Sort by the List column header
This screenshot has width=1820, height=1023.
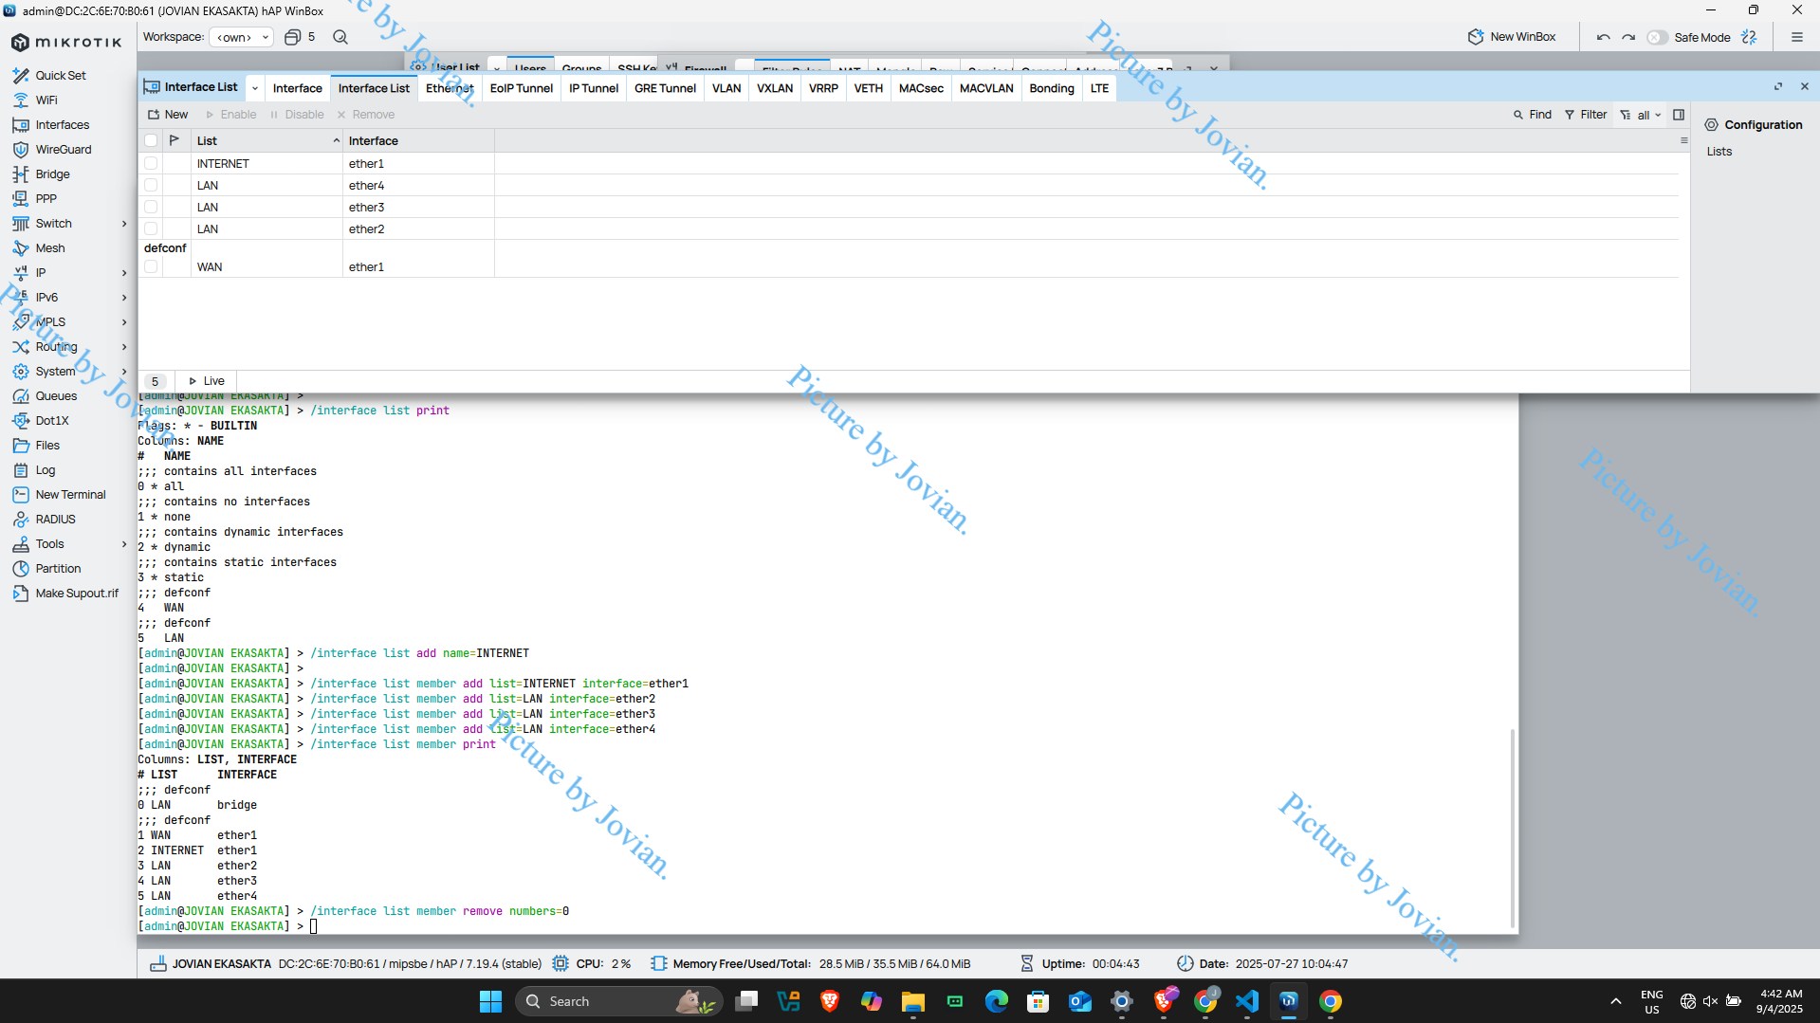pos(266,140)
